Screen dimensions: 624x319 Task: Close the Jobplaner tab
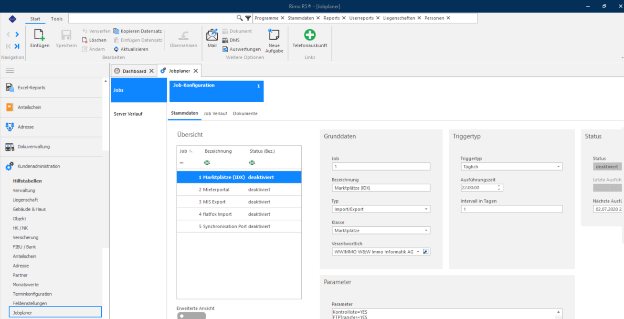point(195,71)
